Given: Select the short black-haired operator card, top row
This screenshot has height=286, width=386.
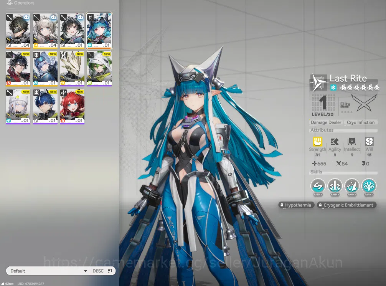Looking at the screenshot, I should pos(72,31).
